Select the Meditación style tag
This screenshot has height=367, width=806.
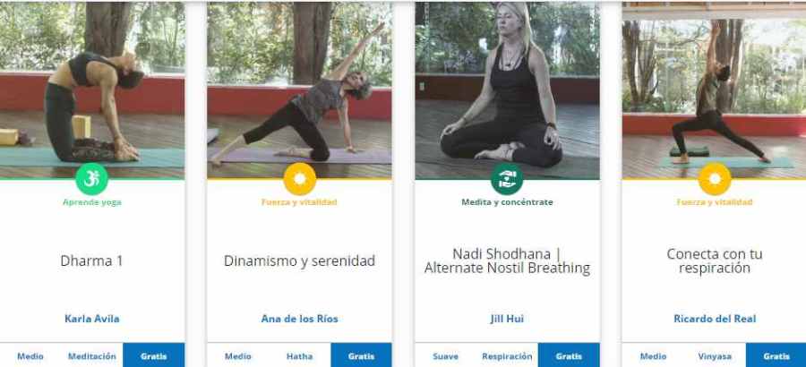(x=92, y=356)
